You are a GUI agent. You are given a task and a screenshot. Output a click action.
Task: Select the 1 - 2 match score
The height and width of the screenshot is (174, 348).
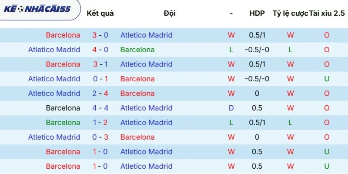tap(100, 123)
